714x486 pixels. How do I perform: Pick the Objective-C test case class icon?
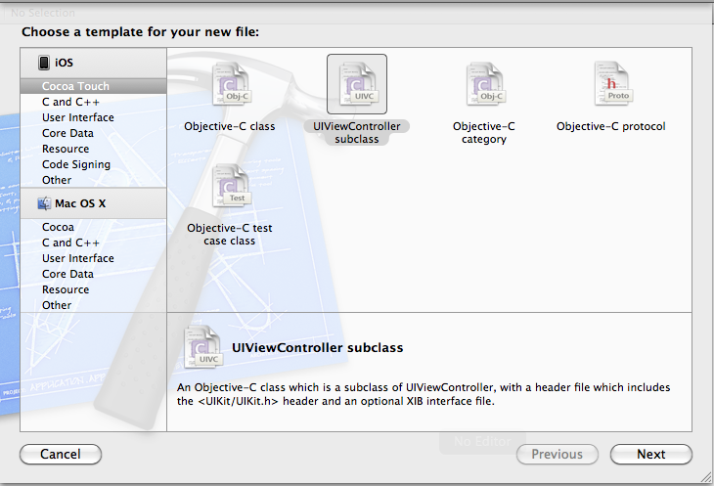pos(231,186)
